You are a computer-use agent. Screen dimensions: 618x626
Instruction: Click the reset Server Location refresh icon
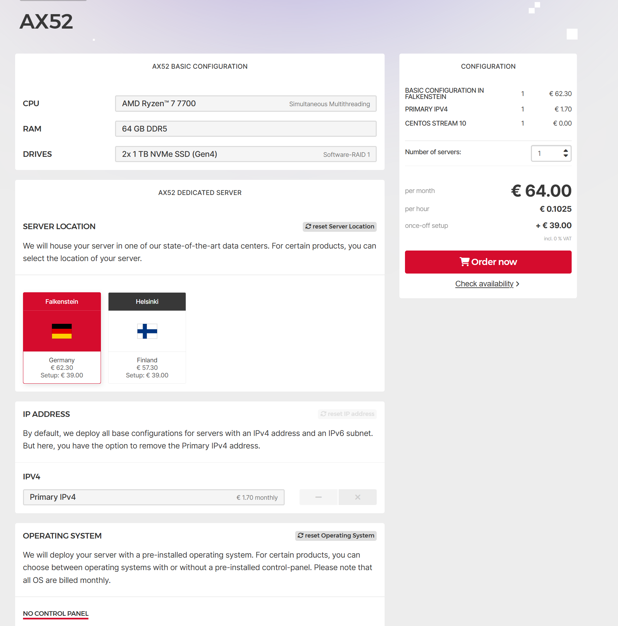tap(308, 227)
